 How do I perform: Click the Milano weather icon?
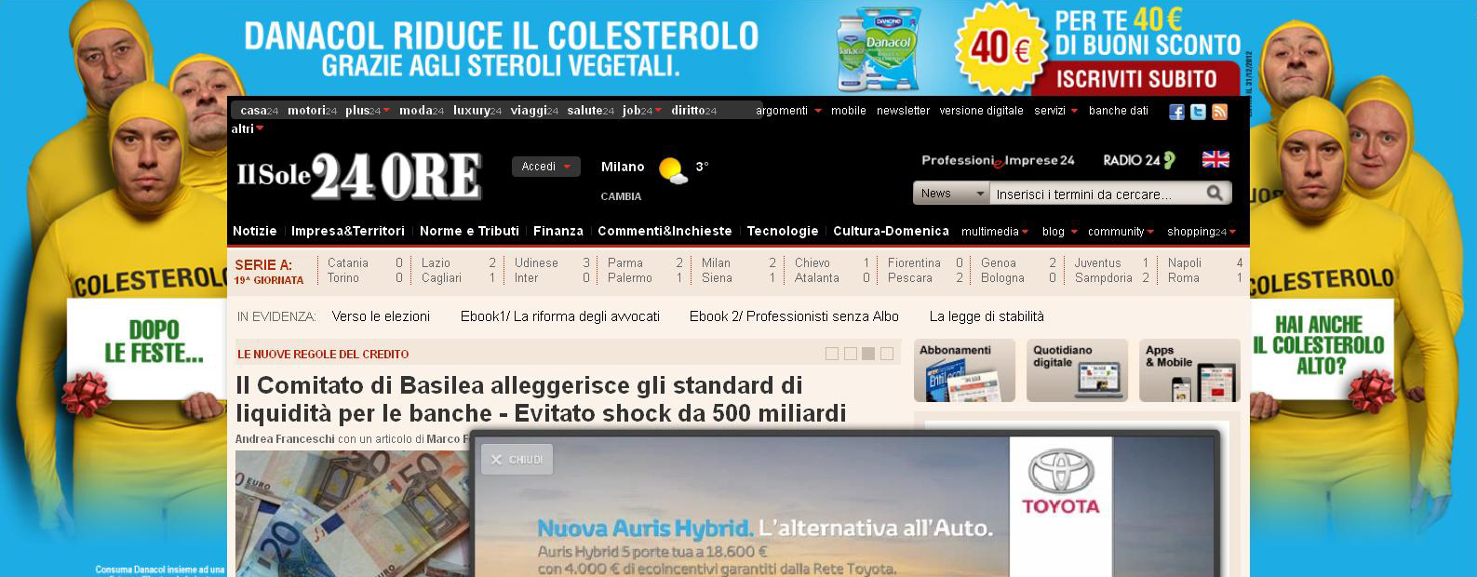[673, 170]
